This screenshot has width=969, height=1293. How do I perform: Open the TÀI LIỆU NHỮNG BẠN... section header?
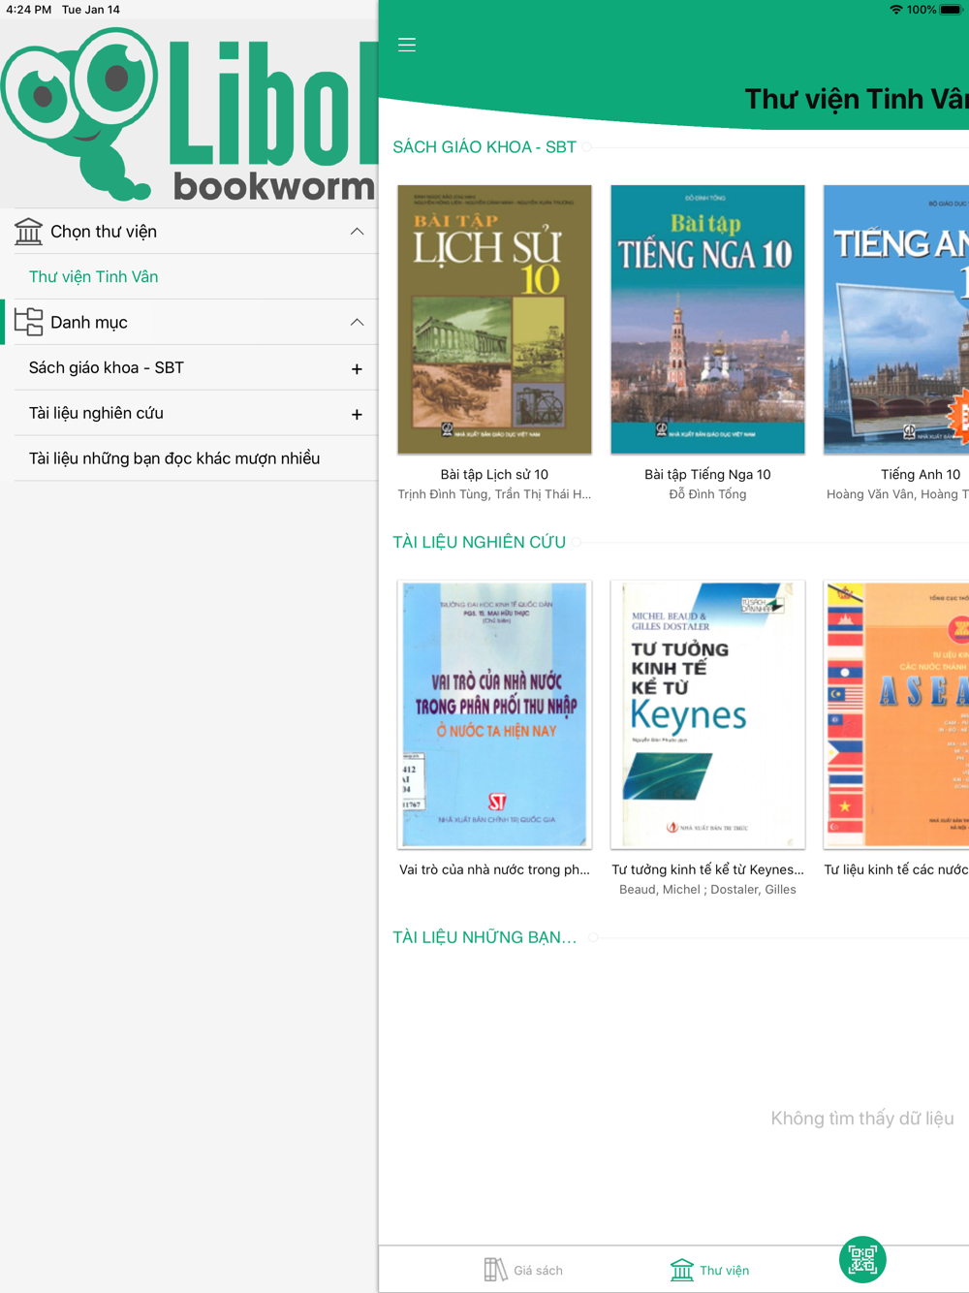[x=484, y=937]
